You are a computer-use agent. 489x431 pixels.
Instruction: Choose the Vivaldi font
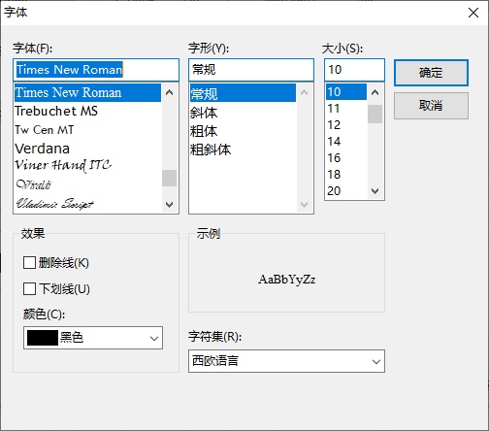pyautogui.click(x=87, y=184)
